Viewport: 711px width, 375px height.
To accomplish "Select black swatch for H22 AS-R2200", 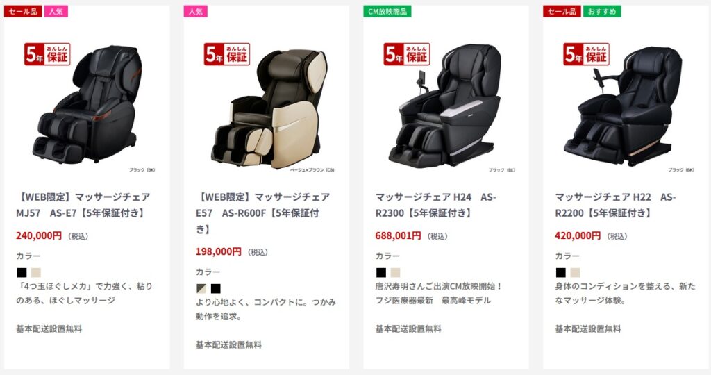I will [x=561, y=272].
